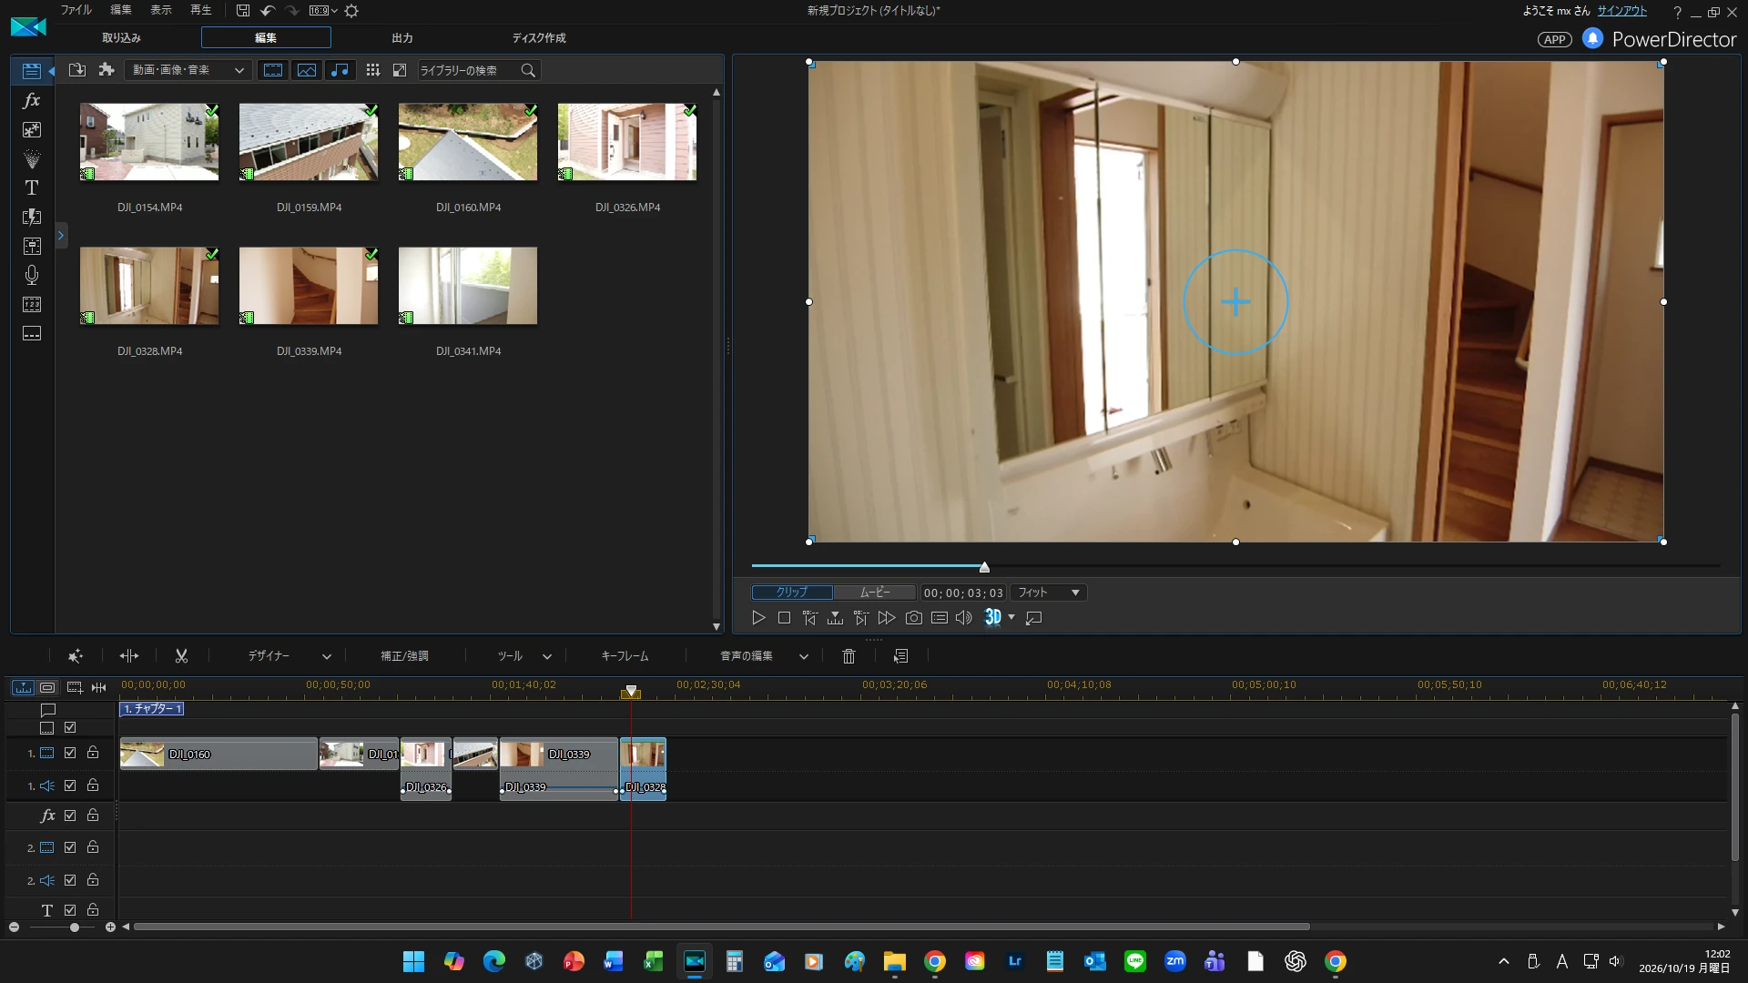Switch to the Capture tab

[x=121, y=38]
